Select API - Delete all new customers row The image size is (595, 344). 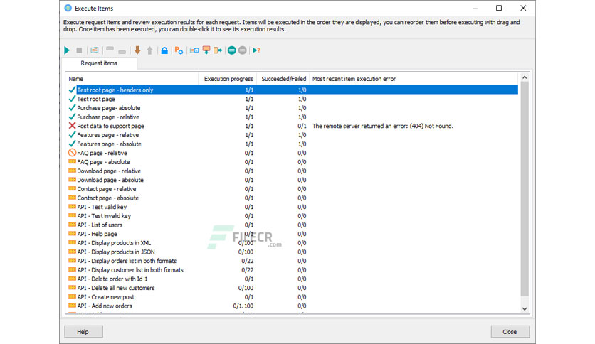tap(293, 288)
